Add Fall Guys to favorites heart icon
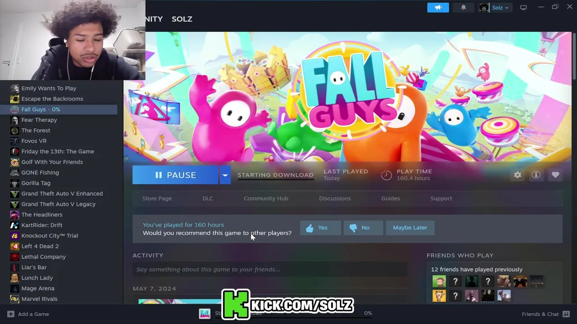577x324 pixels. tap(555, 175)
